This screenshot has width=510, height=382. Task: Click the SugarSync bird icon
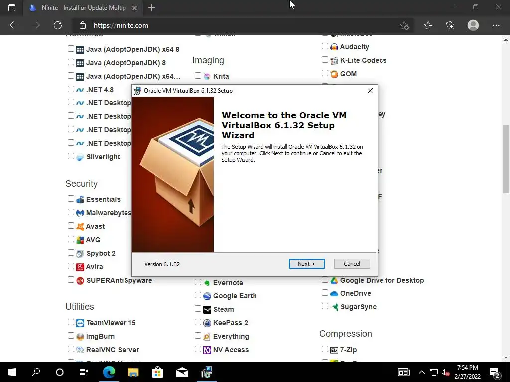[334, 307]
